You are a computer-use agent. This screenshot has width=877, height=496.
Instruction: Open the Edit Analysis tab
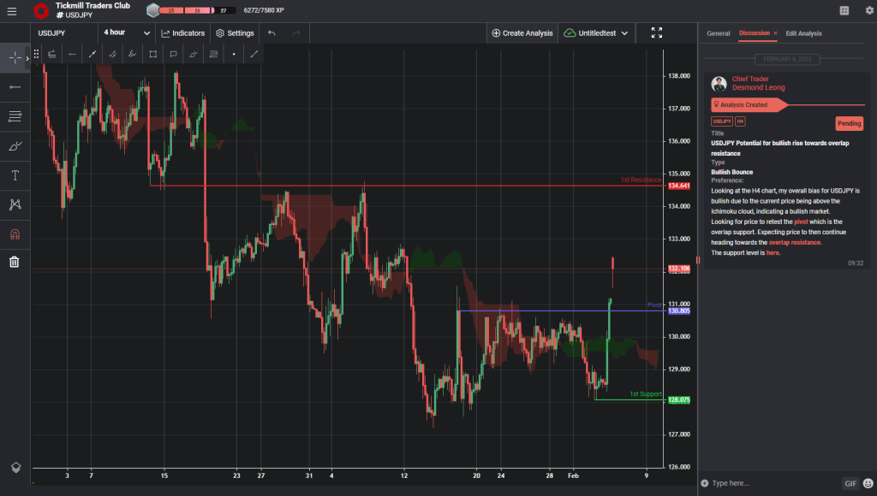click(802, 33)
